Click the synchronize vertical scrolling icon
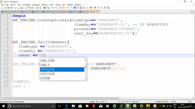This screenshot has width=195, height=109. 60,8
